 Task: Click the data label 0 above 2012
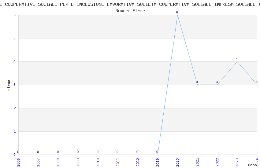(x=137, y=152)
